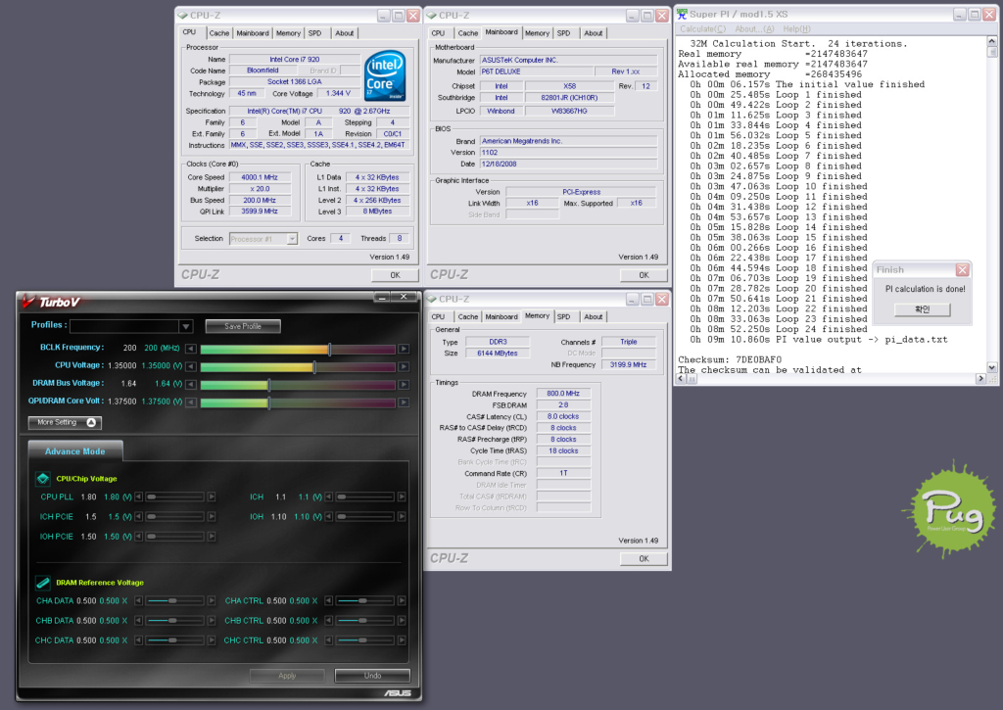Increase BCLK Frequency with right arrow
Viewport: 1003px width, 710px height.
coord(404,349)
